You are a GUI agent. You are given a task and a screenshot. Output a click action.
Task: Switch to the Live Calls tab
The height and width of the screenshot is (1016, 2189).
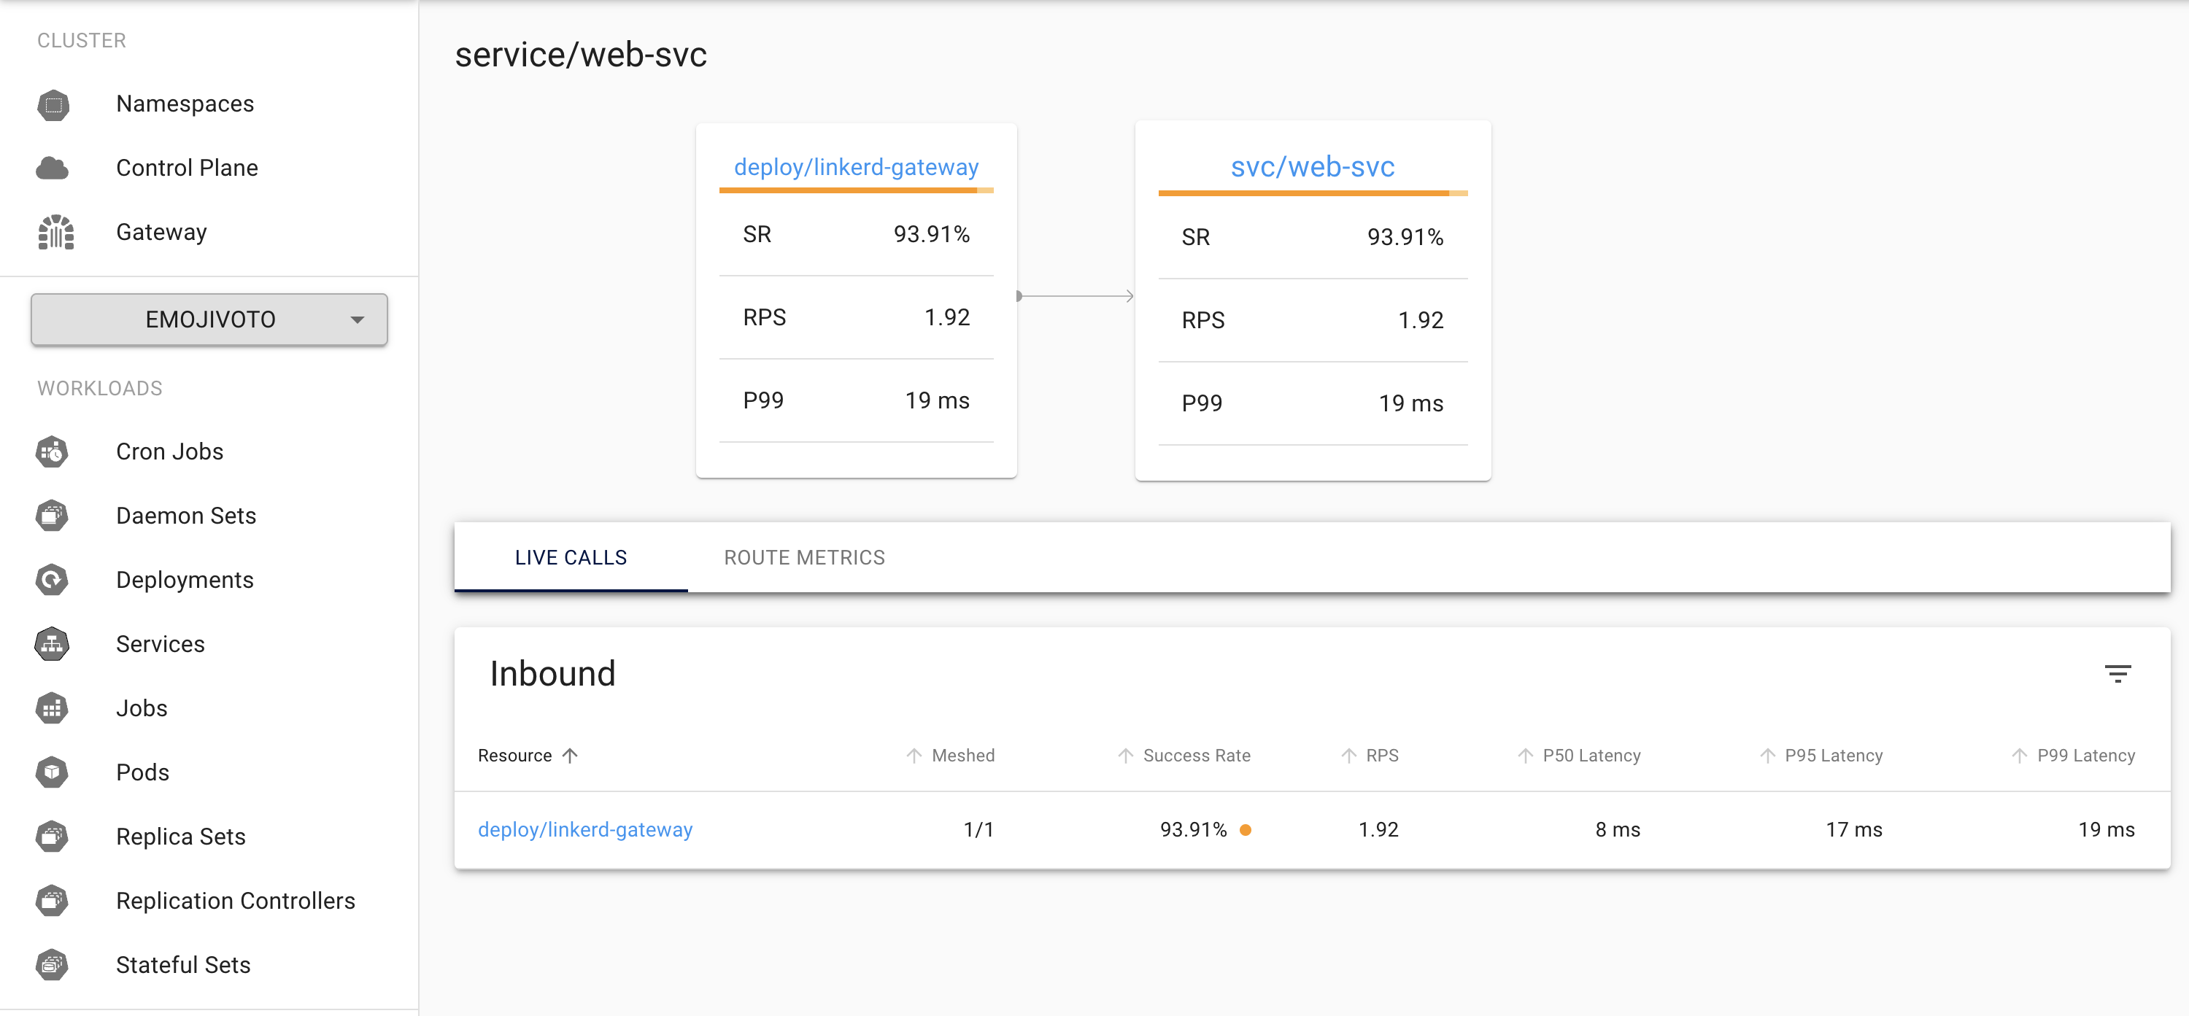[571, 557]
